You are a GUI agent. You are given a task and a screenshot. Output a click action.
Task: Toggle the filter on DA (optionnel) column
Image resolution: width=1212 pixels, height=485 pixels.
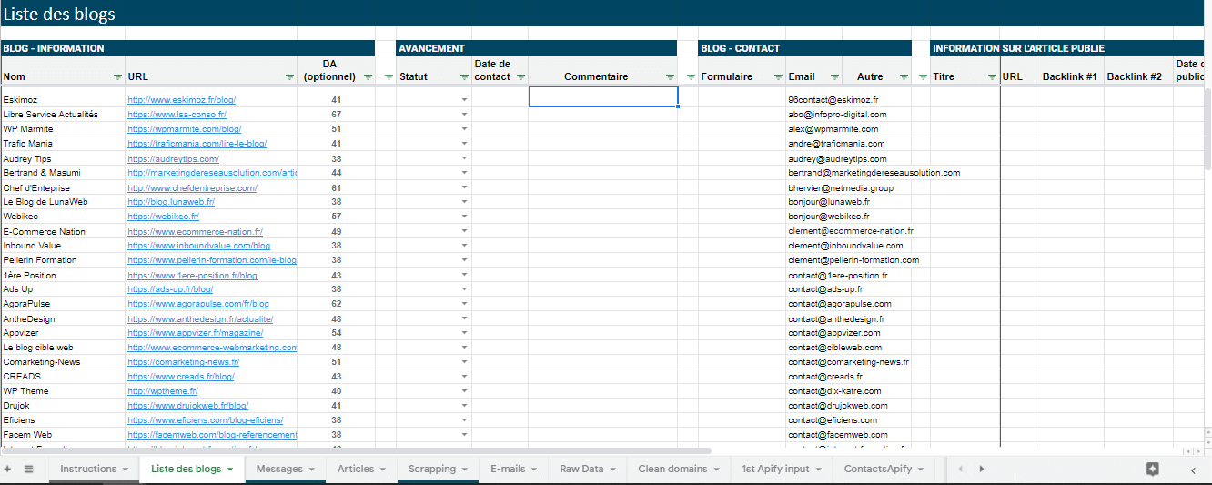367,77
